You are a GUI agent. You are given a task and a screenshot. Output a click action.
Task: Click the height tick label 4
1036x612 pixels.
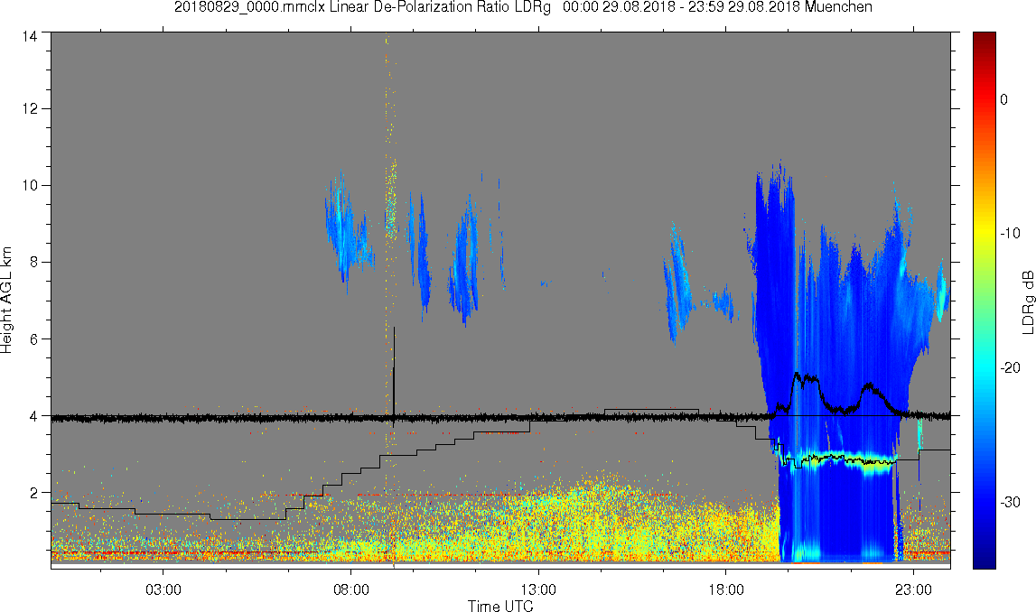[x=33, y=416]
